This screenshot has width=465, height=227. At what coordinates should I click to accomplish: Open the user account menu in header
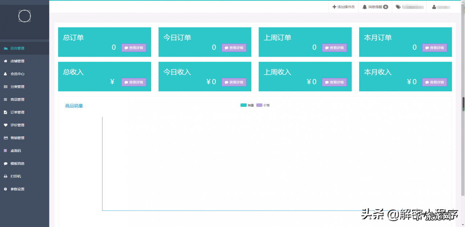click(441, 7)
